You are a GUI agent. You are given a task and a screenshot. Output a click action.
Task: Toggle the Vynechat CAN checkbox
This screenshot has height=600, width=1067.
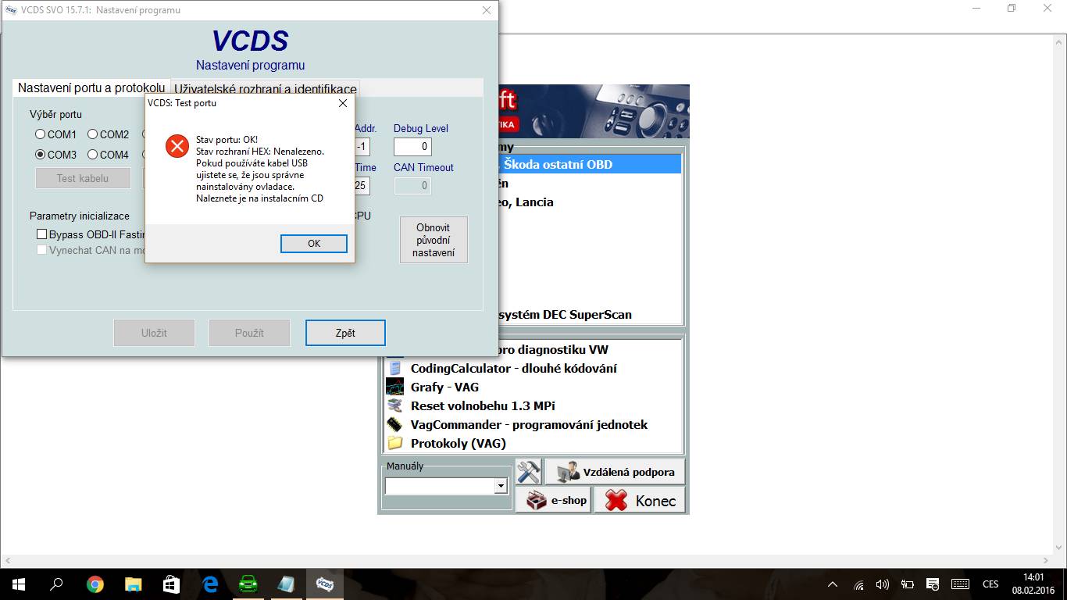tap(42, 250)
